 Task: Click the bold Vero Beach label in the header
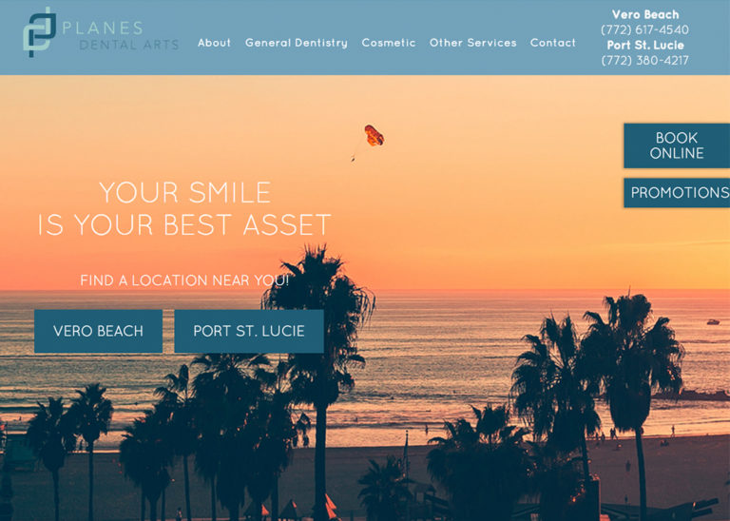645,14
